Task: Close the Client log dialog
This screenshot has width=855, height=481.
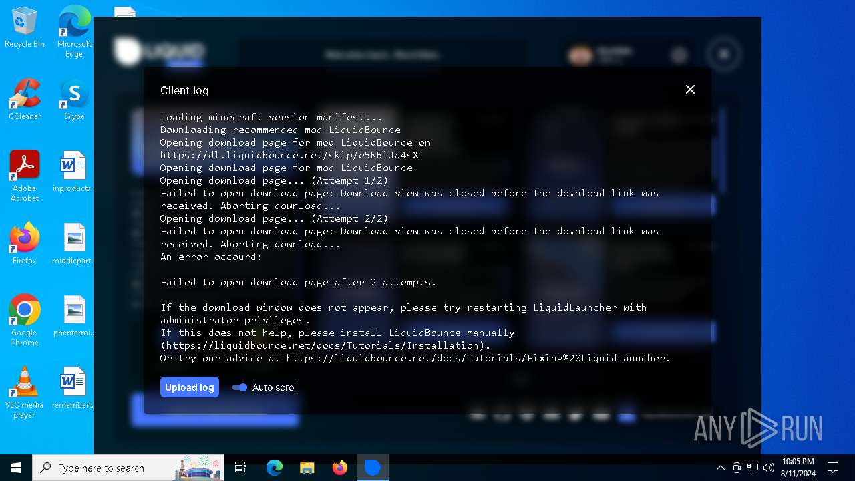Action: (690, 89)
